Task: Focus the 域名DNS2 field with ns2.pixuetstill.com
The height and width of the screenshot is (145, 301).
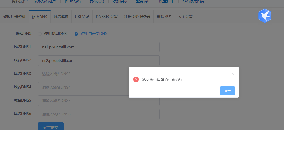Action: tap(99, 61)
